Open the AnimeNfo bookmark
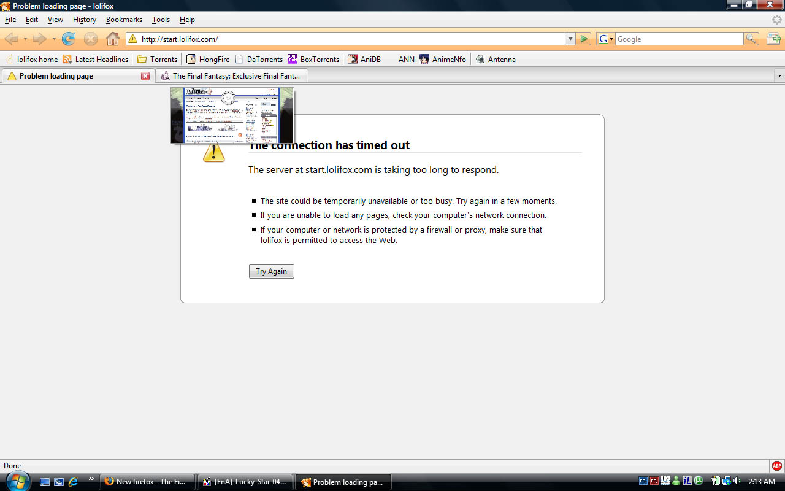This screenshot has height=491, width=785. 443,60
